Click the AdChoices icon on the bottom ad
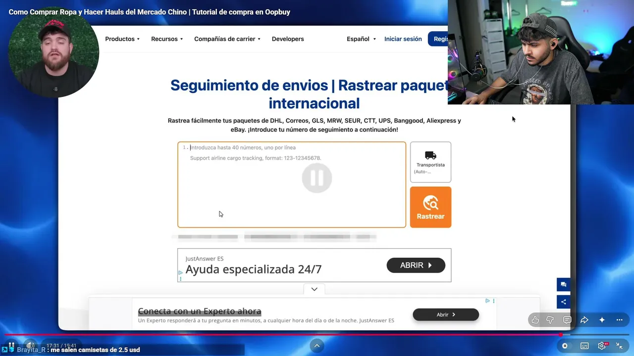 [487, 301]
